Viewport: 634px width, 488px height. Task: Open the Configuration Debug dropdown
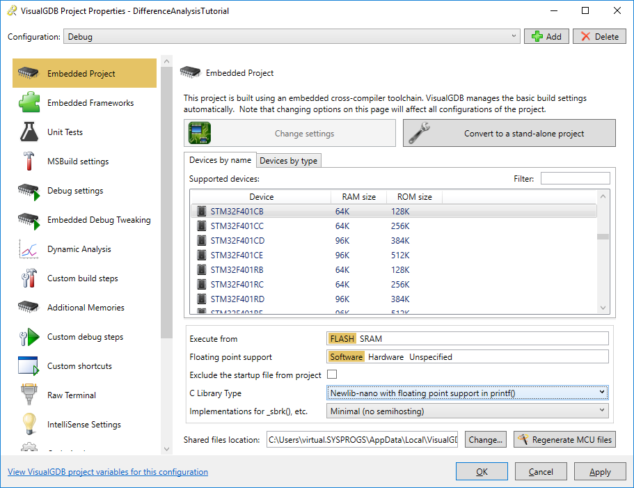[292, 36]
